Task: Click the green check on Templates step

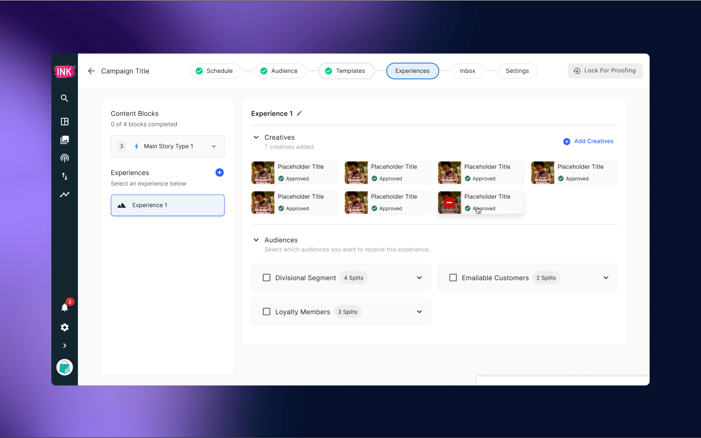Action: pyautogui.click(x=328, y=71)
